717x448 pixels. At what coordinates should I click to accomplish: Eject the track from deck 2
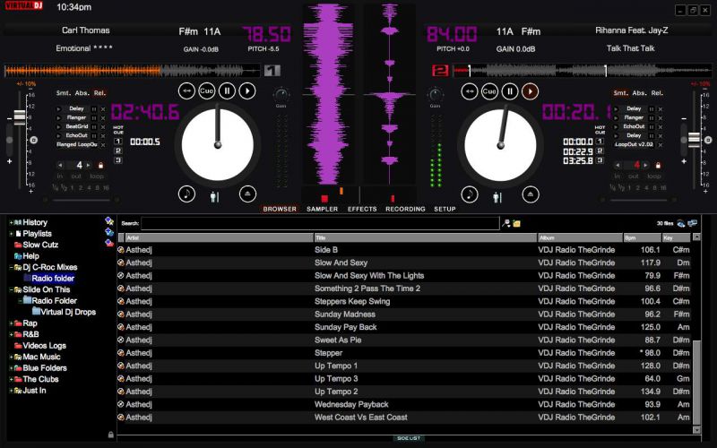pos(531,194)
